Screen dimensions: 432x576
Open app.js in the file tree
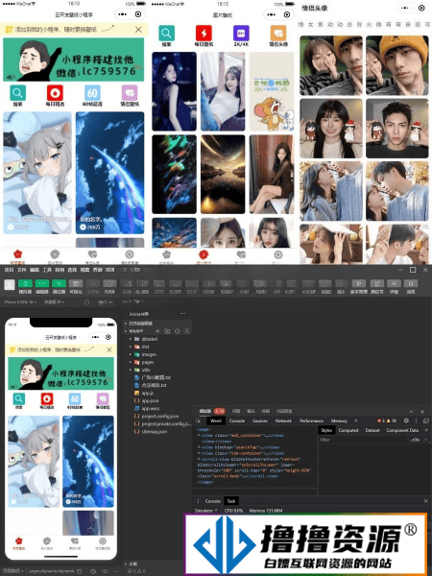click(144, 393)
